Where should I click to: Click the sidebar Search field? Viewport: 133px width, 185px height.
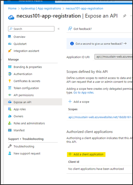[x=31, y=29]
